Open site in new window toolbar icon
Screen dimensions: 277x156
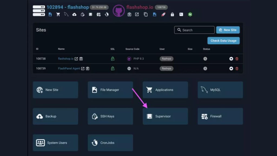coord(137,14)
